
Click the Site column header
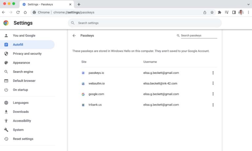point(84,62)
